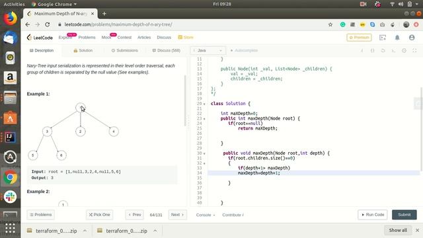Open IntelliJ IDEA from the dock

pyautogui.click(x=10, y=138)
